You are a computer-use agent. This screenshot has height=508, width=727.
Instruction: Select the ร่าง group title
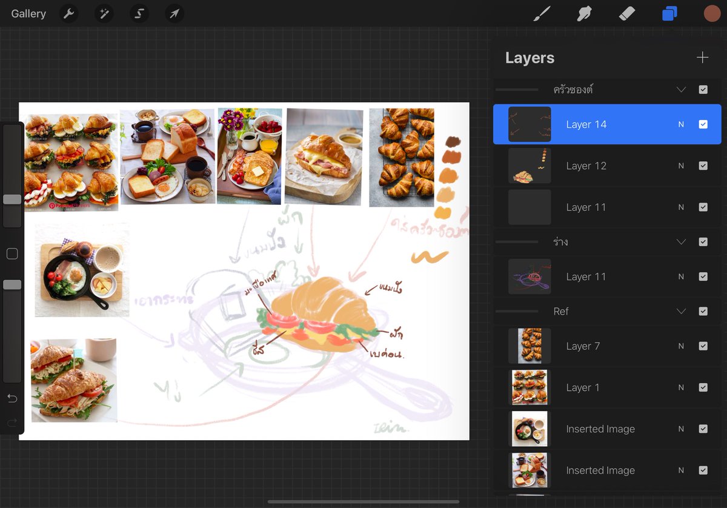pyautogui.click(x=560, y=242)
